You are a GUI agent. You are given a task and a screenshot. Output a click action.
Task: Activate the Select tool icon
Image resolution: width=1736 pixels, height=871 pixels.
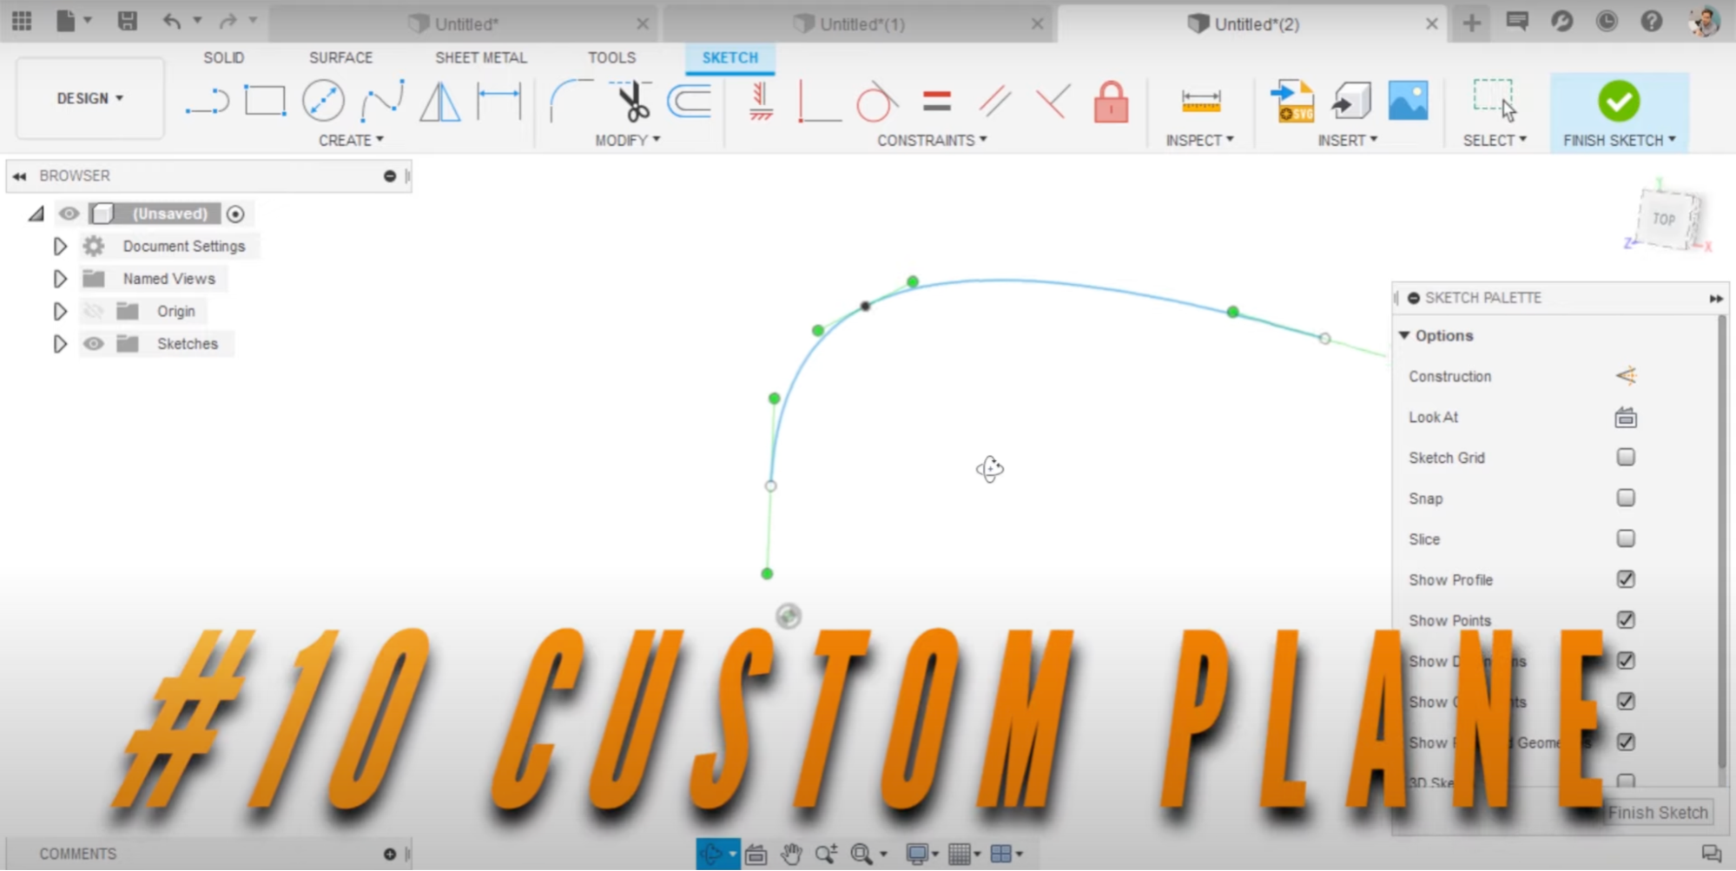1495,100
